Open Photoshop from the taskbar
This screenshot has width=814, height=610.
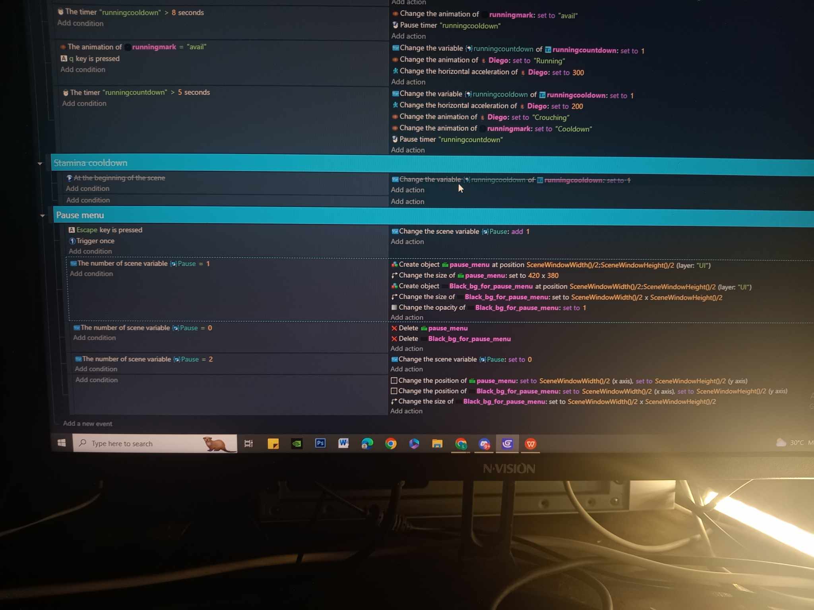320,443
